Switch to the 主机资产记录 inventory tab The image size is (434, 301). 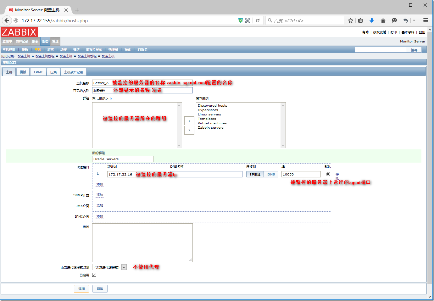[x=74, y=72]
